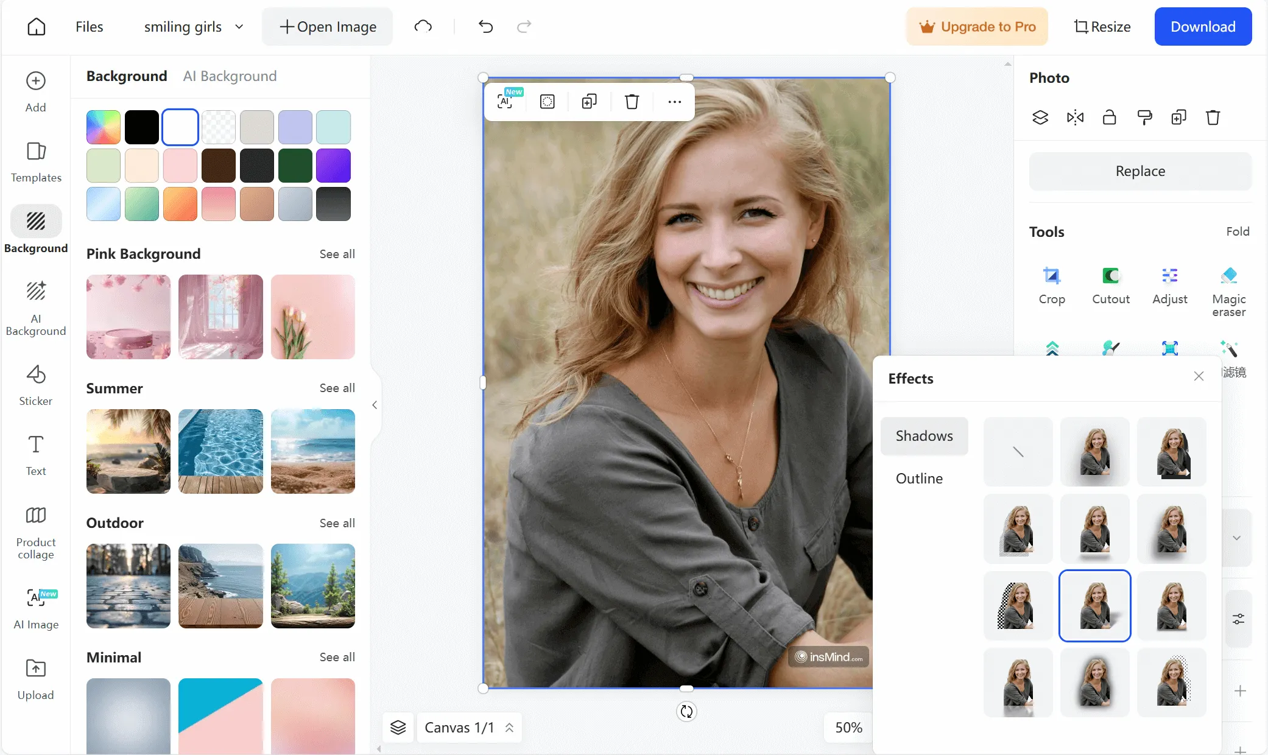This screenshot has width=1268, height=755.
Task: Click the Flip horizontal icon
Action: (x=1076, y=118)
